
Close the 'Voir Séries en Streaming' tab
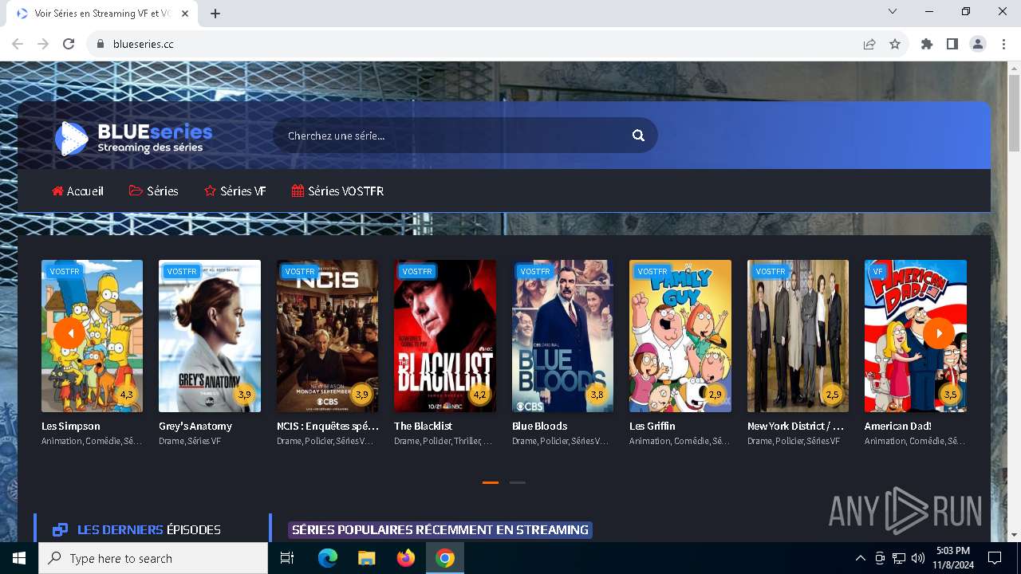tap(185, 14)
